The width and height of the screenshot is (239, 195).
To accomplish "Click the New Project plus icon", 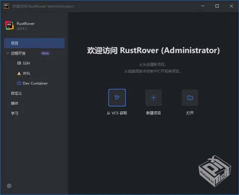I will coord(153,97).
